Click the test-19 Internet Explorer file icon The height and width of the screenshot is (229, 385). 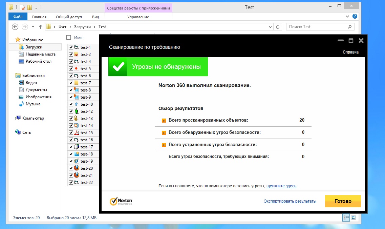tap(77, 161)
